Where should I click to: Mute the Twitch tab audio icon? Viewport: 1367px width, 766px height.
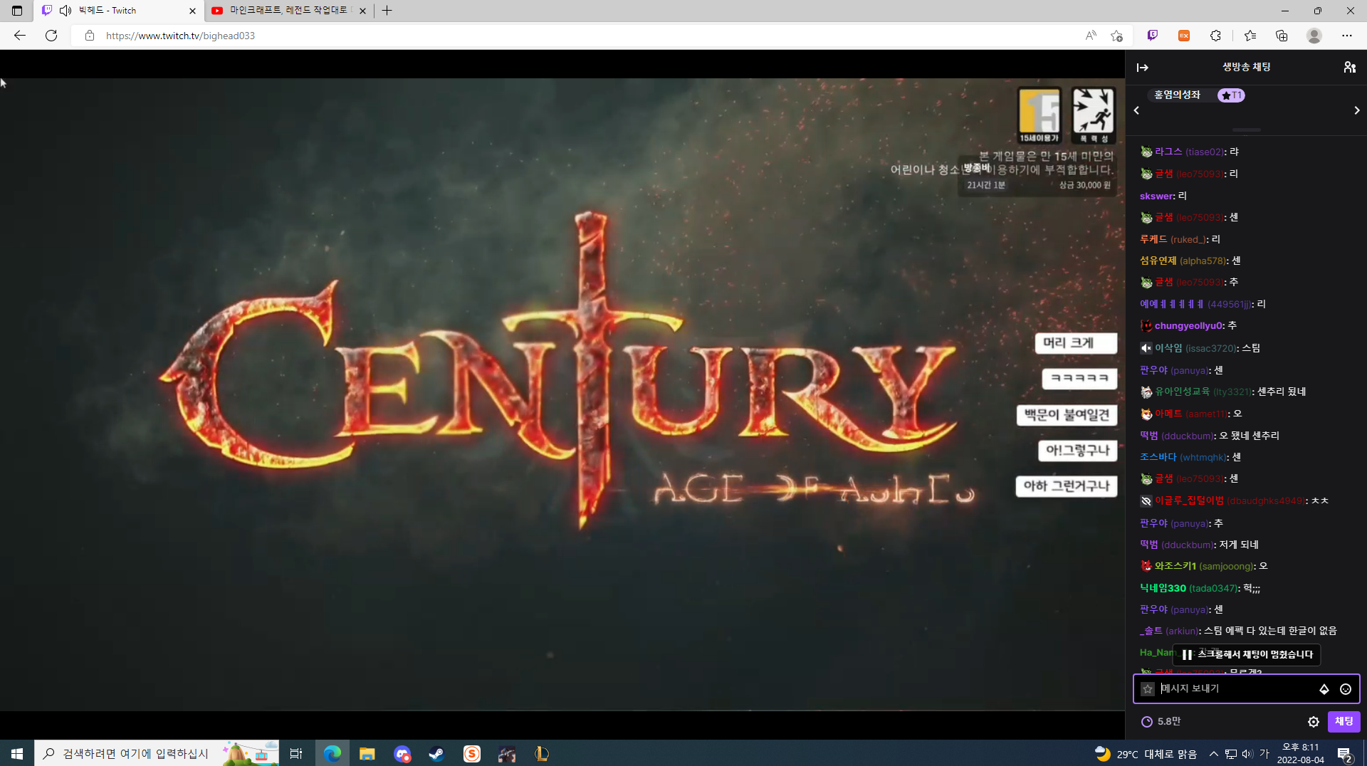tap(66, 11)
